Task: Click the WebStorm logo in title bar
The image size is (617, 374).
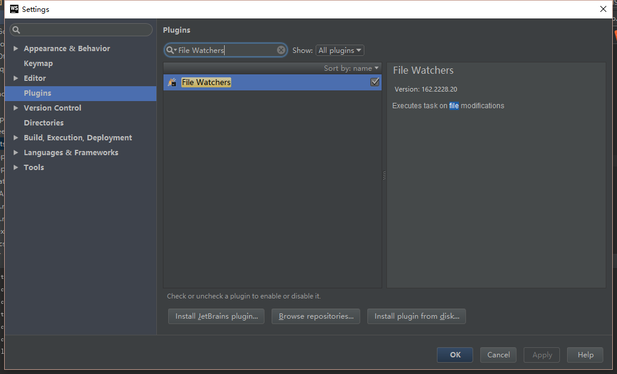Action: (14, 9)
